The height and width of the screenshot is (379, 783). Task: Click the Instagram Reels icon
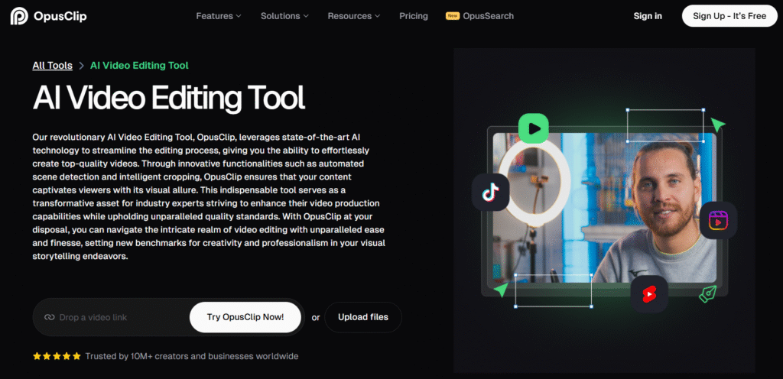pos(718,220)
